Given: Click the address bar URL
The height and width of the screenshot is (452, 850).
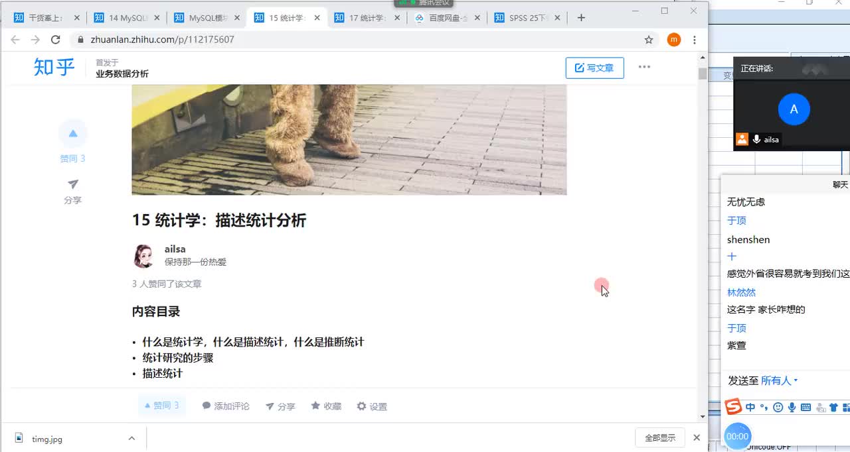Looking at the screenshot, I should click(162, 40).
